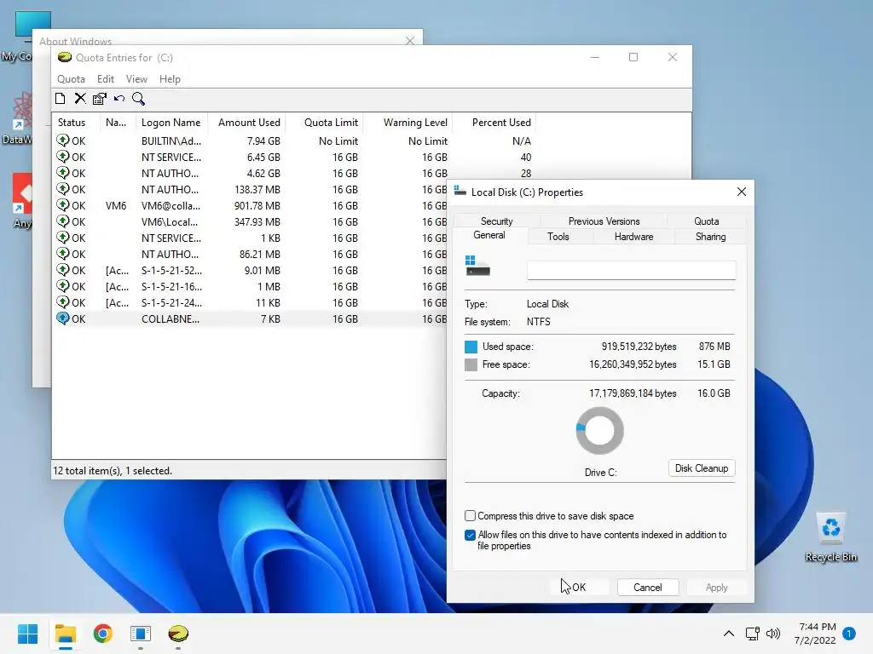873x654 pixels.
Task: Uncheck Allow files to be indexed checkbox
Action: coord(471,535)
